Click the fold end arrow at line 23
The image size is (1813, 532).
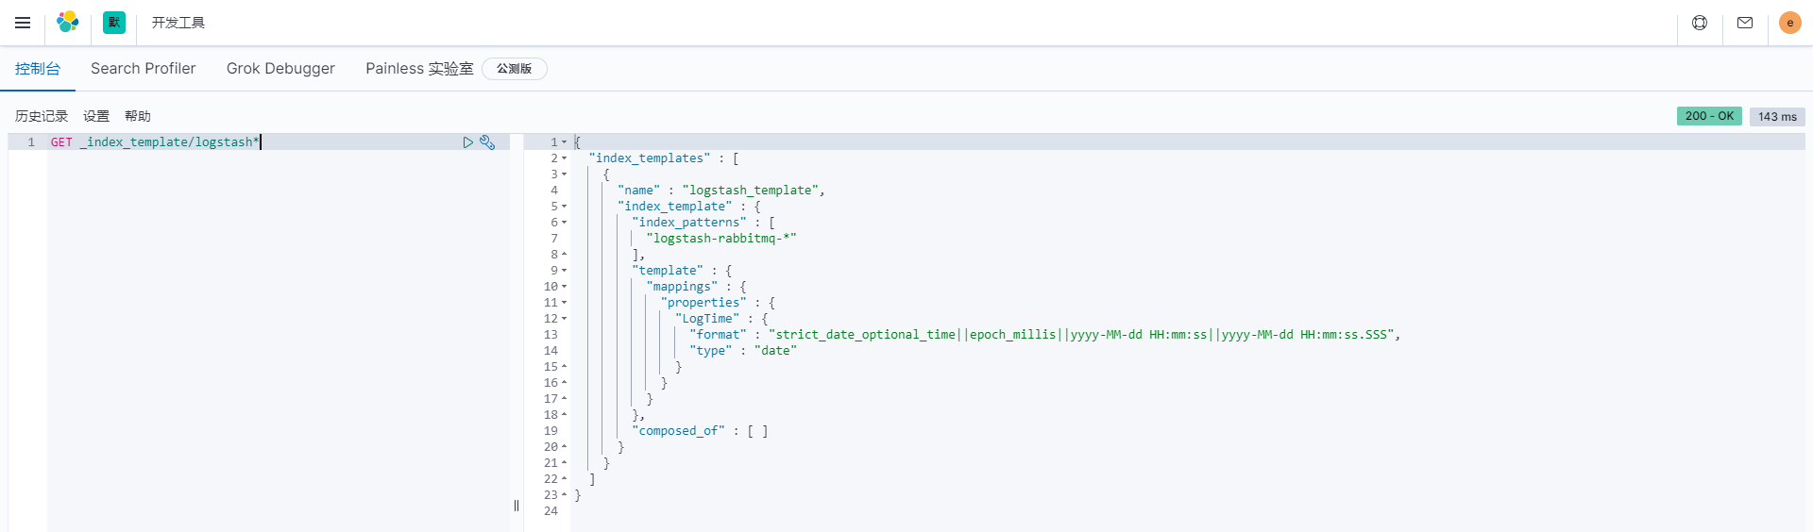565,495
